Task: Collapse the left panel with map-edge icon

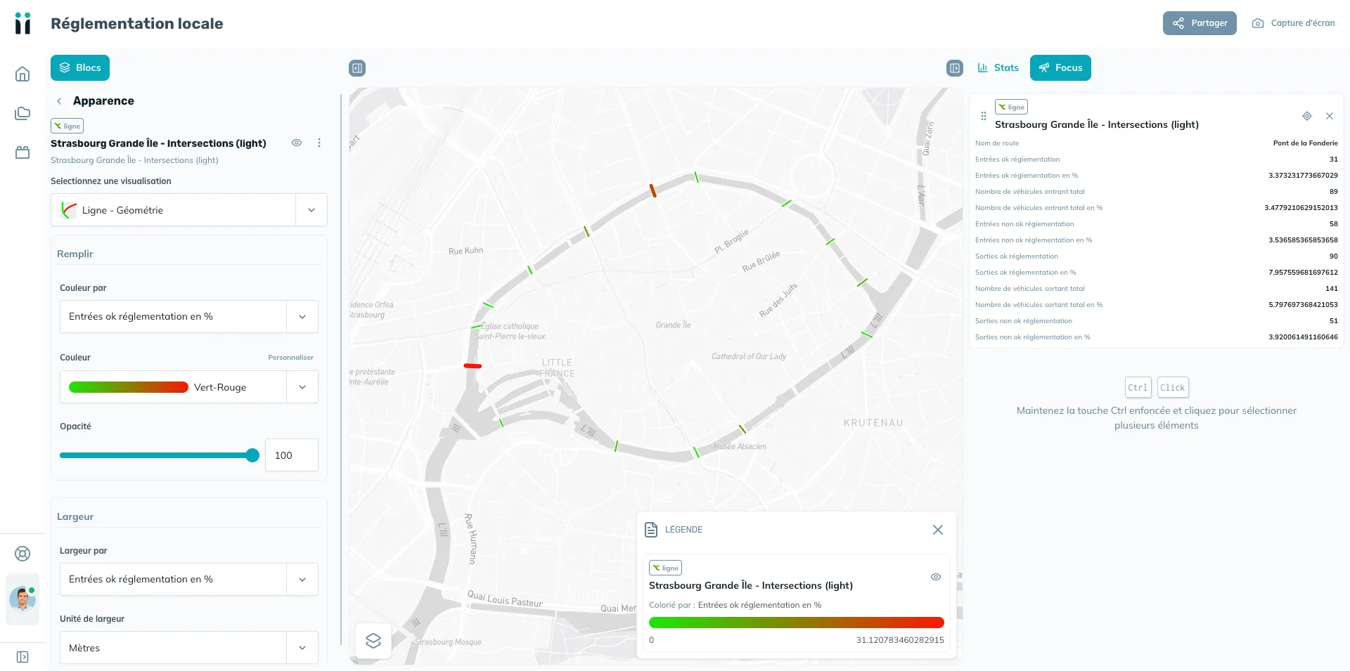Action: [x=357, y=68]
